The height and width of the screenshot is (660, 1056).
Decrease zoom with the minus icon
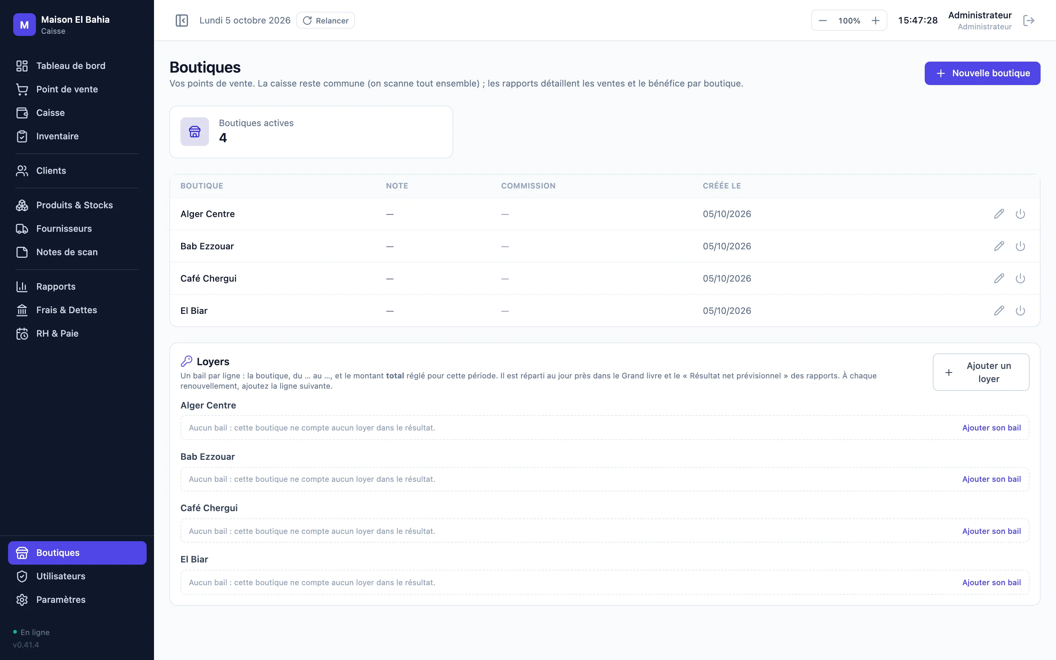822,21
